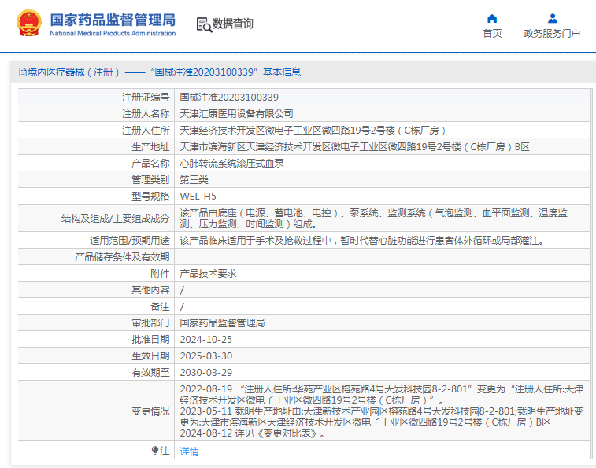596x468 pixels.
Task: Open the 详情 link
Action: coord(189,451)
